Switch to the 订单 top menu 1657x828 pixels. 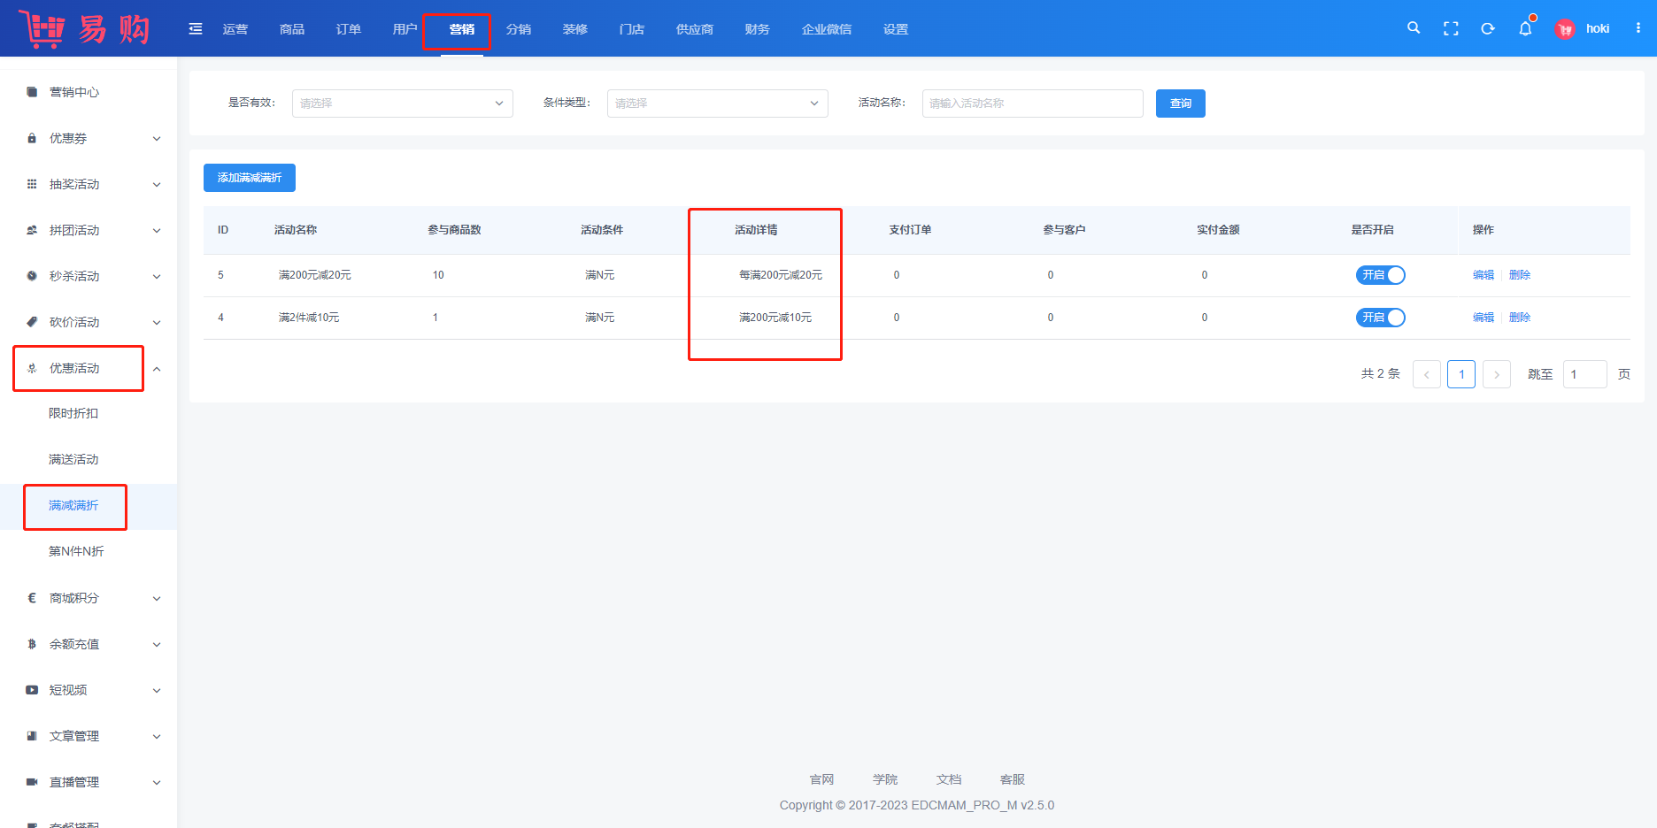pos(348,29)
